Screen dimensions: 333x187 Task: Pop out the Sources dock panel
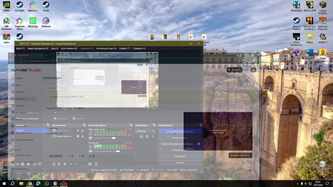[x=84, y=125]
